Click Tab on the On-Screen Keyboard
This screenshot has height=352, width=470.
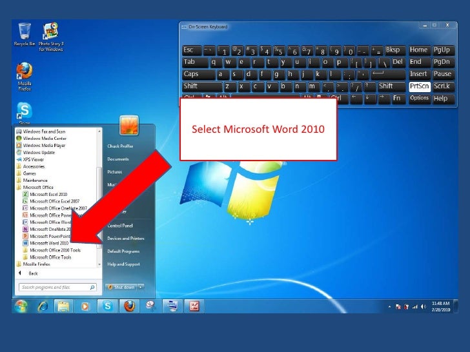(195, 63)
